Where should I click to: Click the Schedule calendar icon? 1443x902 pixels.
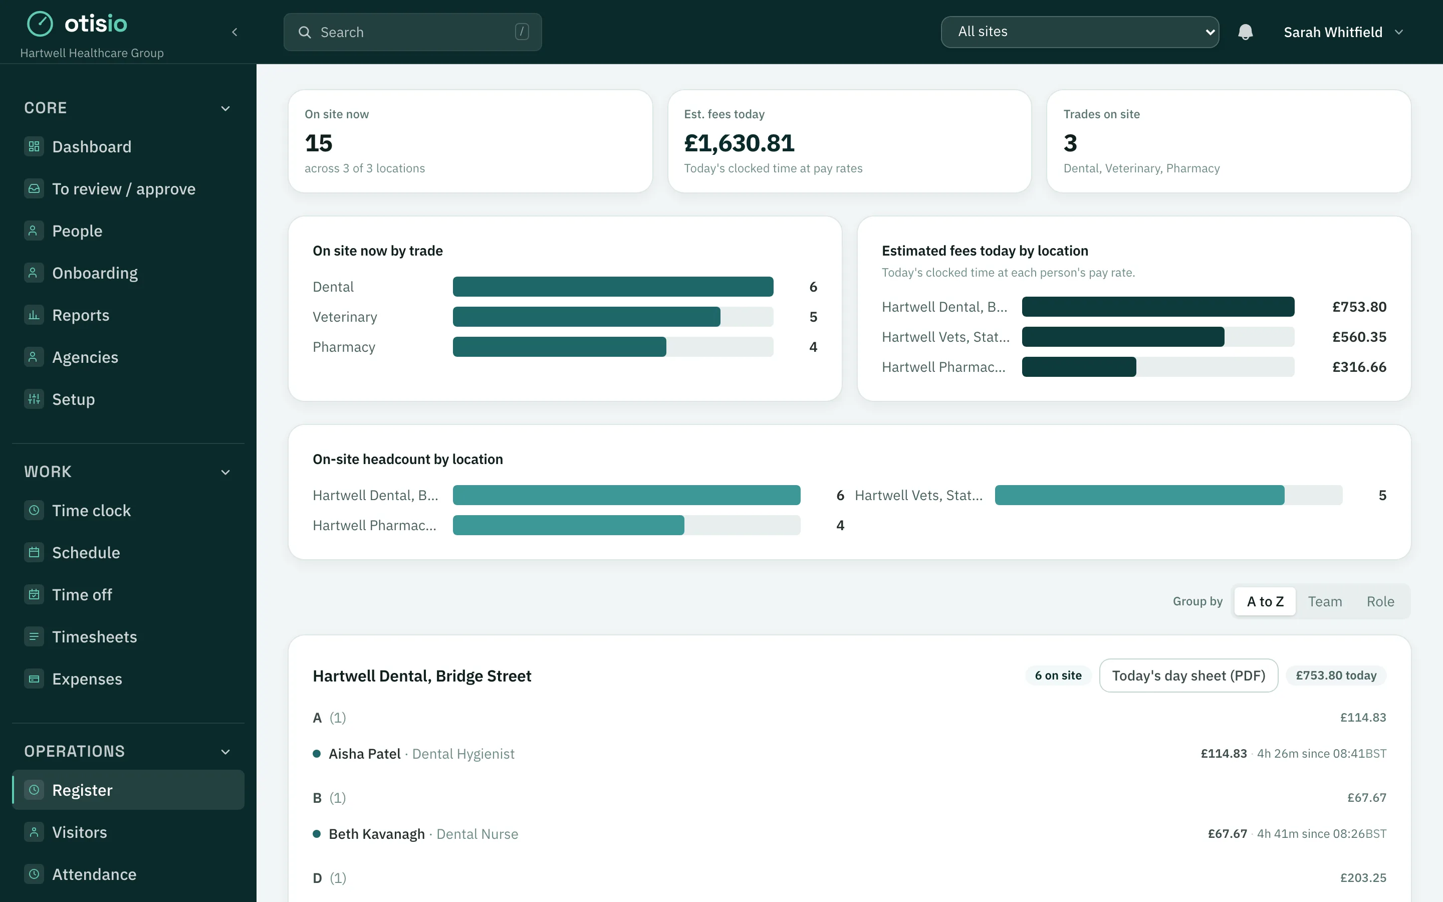[34, 552]
